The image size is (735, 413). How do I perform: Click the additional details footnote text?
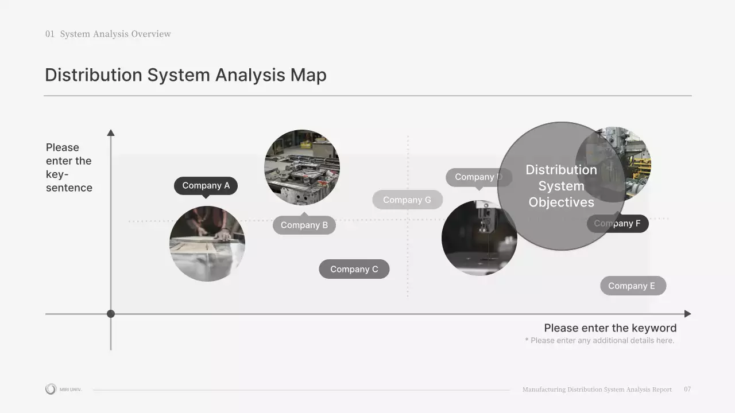(599, 340)
